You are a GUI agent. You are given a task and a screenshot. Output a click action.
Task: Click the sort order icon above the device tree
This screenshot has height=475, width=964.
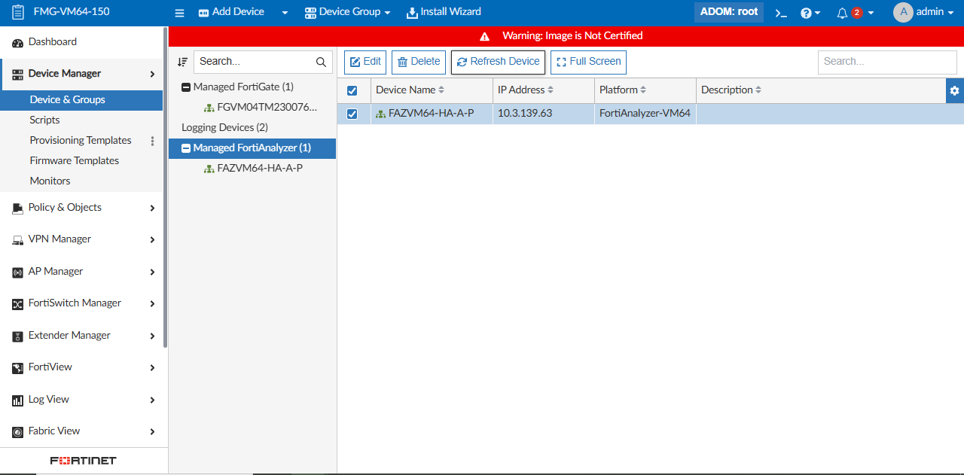(182, 61)
